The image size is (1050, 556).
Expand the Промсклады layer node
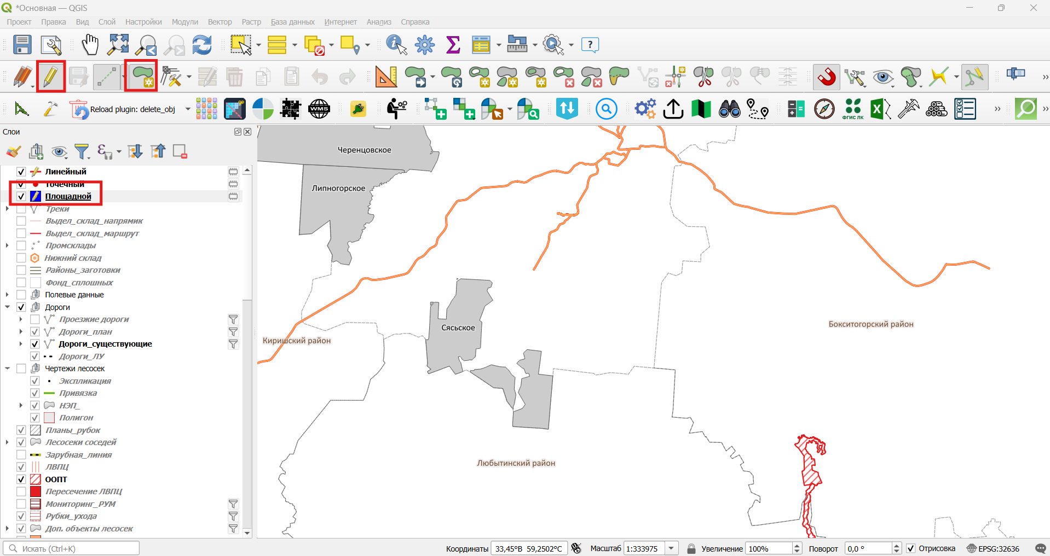(7, 245)
